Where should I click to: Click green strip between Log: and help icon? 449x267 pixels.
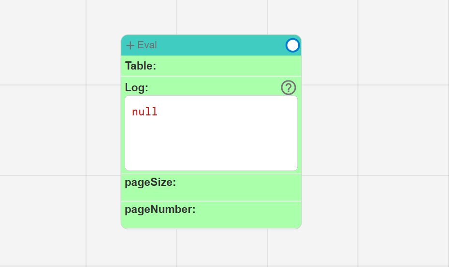214,87
